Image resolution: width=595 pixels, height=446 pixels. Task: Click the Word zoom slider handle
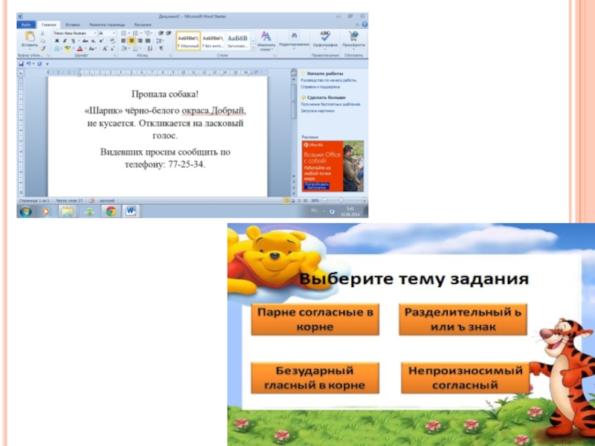click(341, 200)
